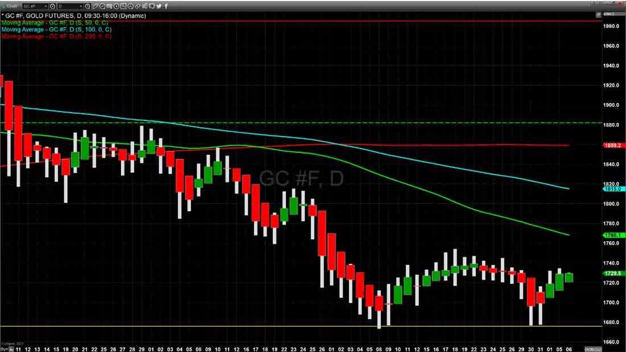Click the 1700.0 price axis label

(612, 303)
